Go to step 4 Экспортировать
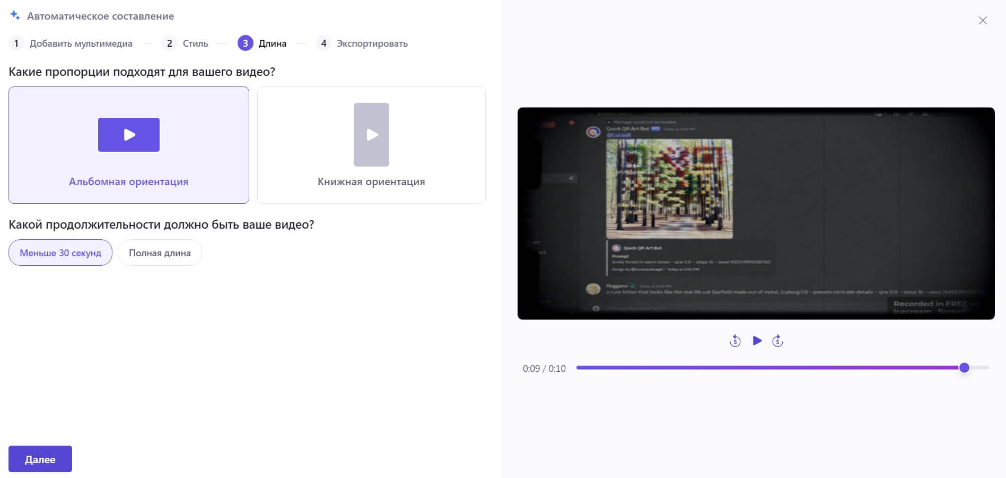1006x478 pixels. [362, 44]
